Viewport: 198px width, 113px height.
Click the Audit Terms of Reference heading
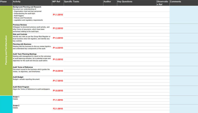click(x=23, y=67)
